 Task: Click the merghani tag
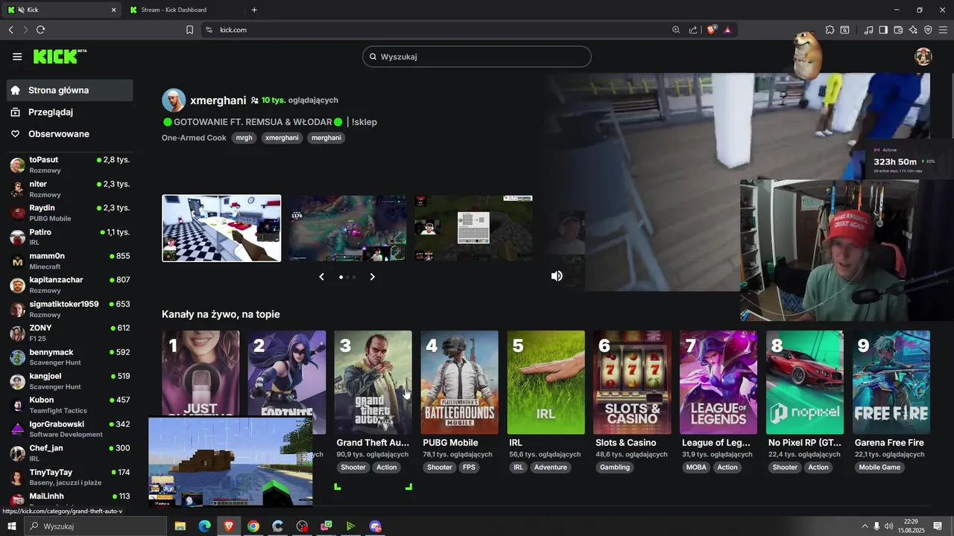[x=326, y=138]
